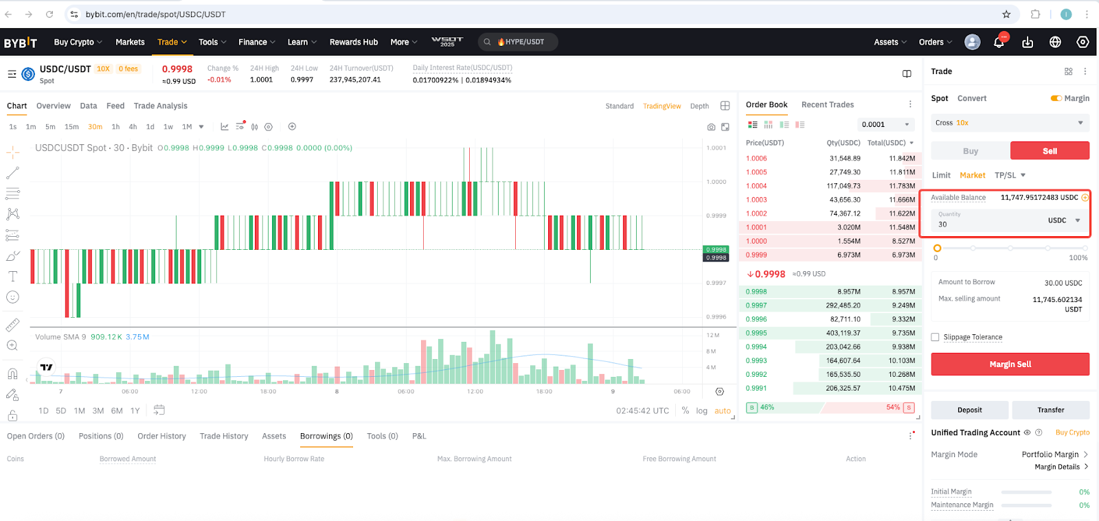
Task: Switch to the Recent Trades tab
Action: click(827, 104)
